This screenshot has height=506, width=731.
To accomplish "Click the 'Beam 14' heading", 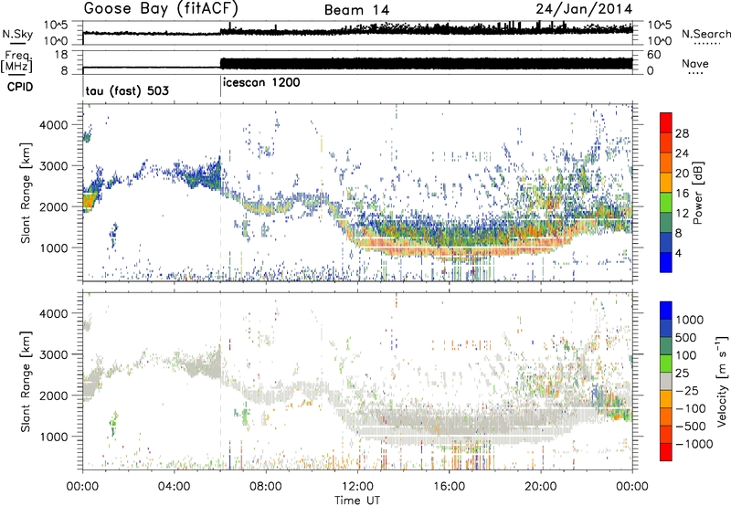I will [x=356, y=10].
